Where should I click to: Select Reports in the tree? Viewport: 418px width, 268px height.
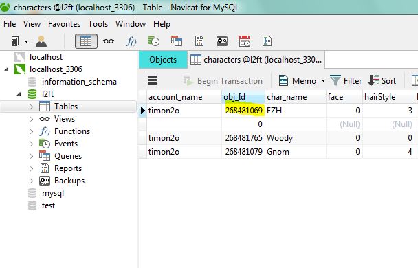coord(68,168)
